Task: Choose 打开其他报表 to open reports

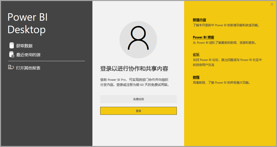Action: click(x=28, y=68)
